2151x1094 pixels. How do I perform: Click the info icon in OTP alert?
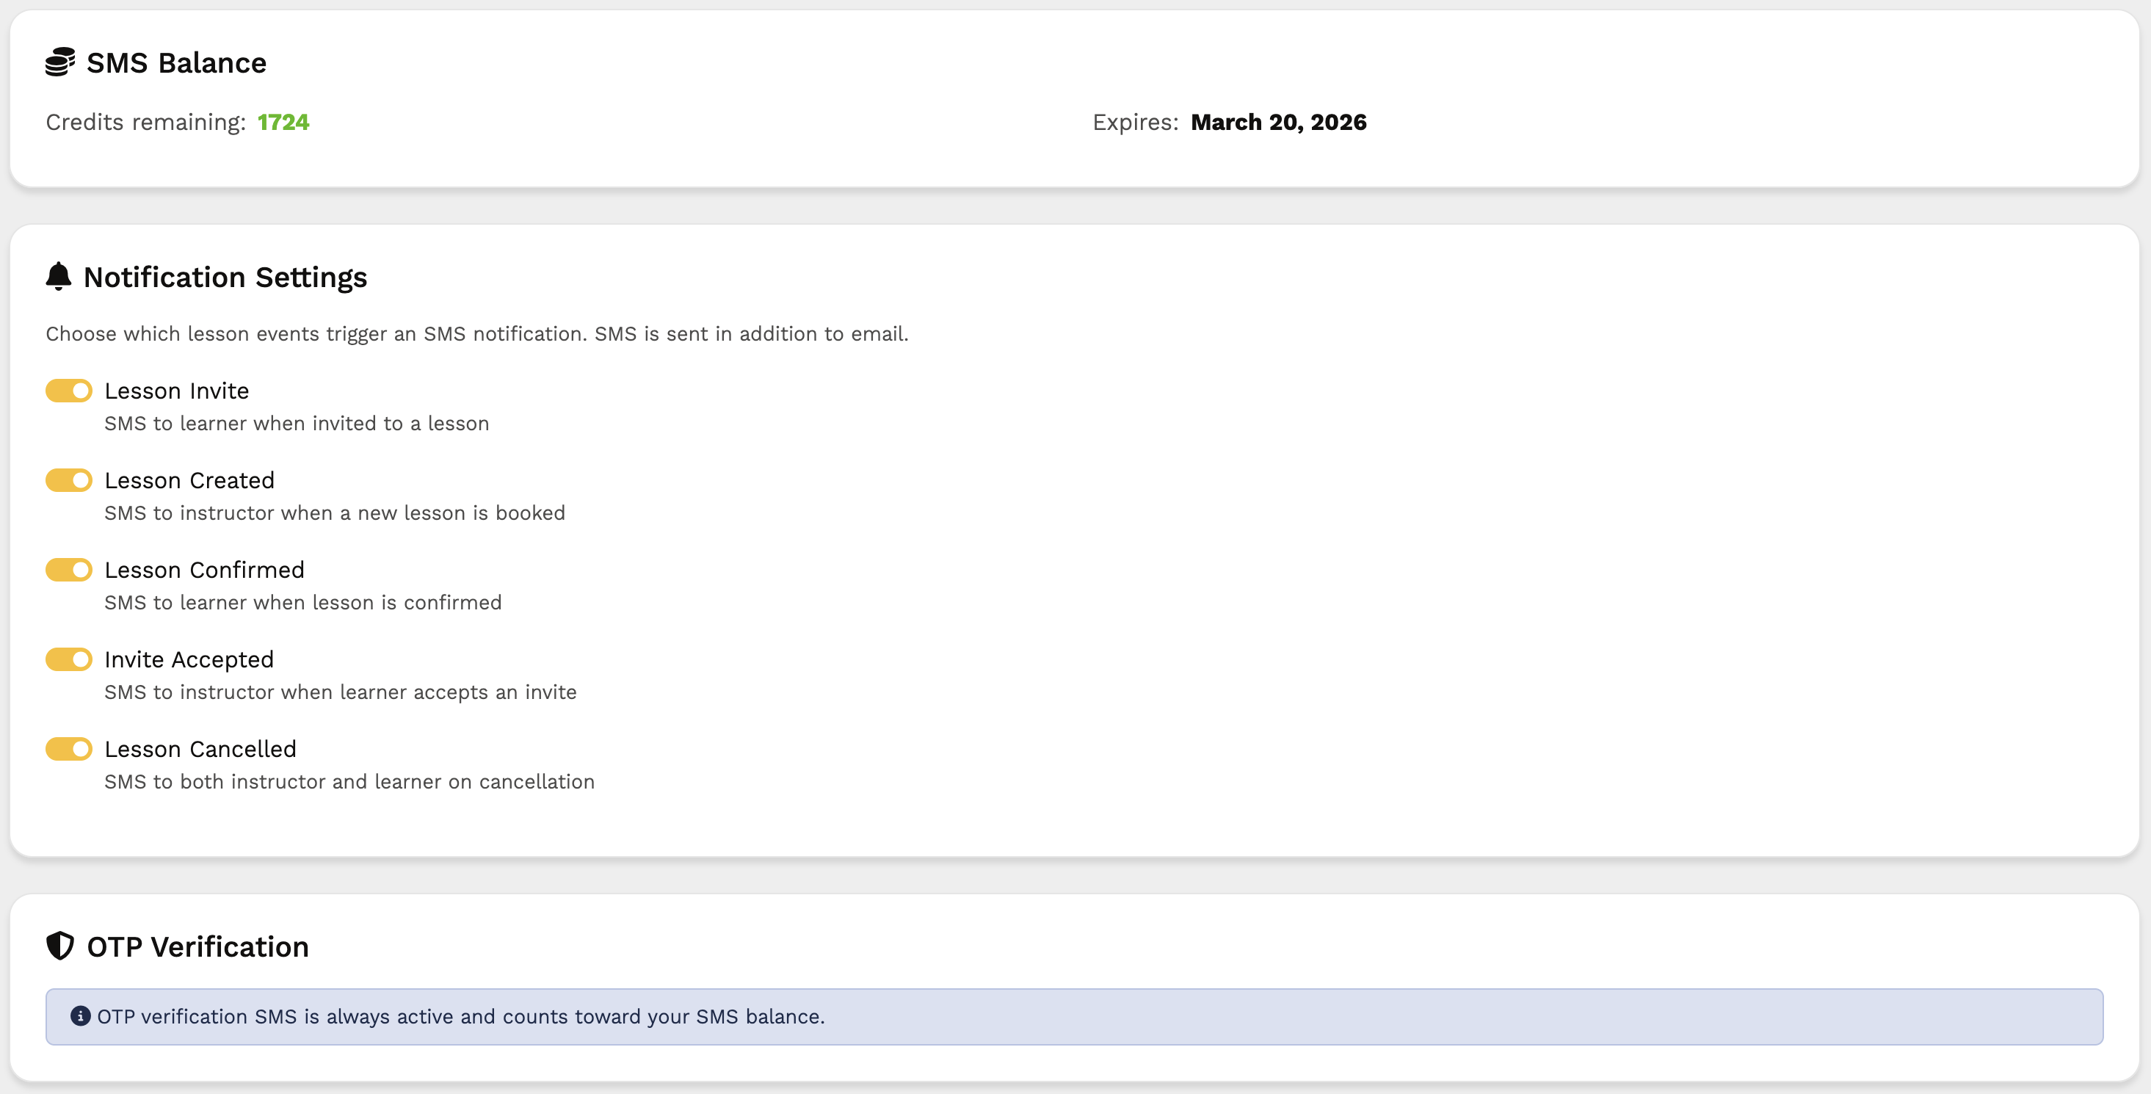tap(80, 1016)
